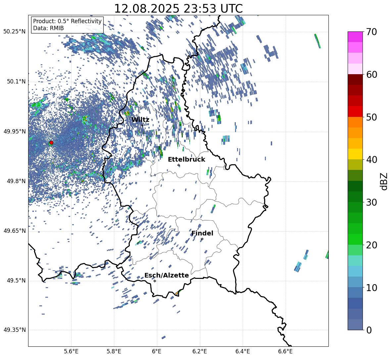Click the Ettelbruck city label
Viewport: 392px width, 358px height.
[186, 160]
